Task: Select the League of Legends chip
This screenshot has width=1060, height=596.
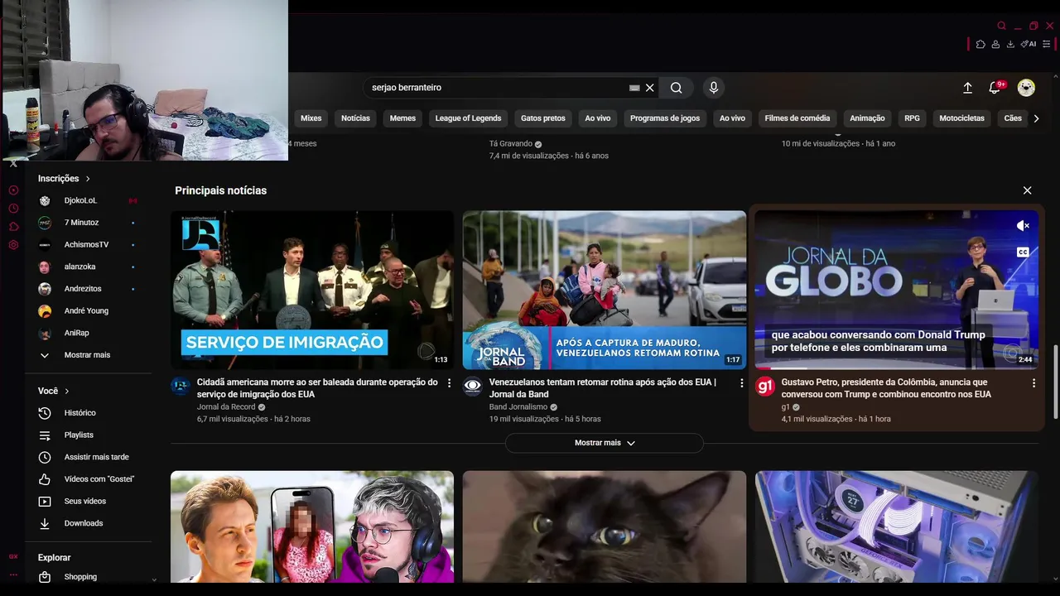Action: click(468, 118)
